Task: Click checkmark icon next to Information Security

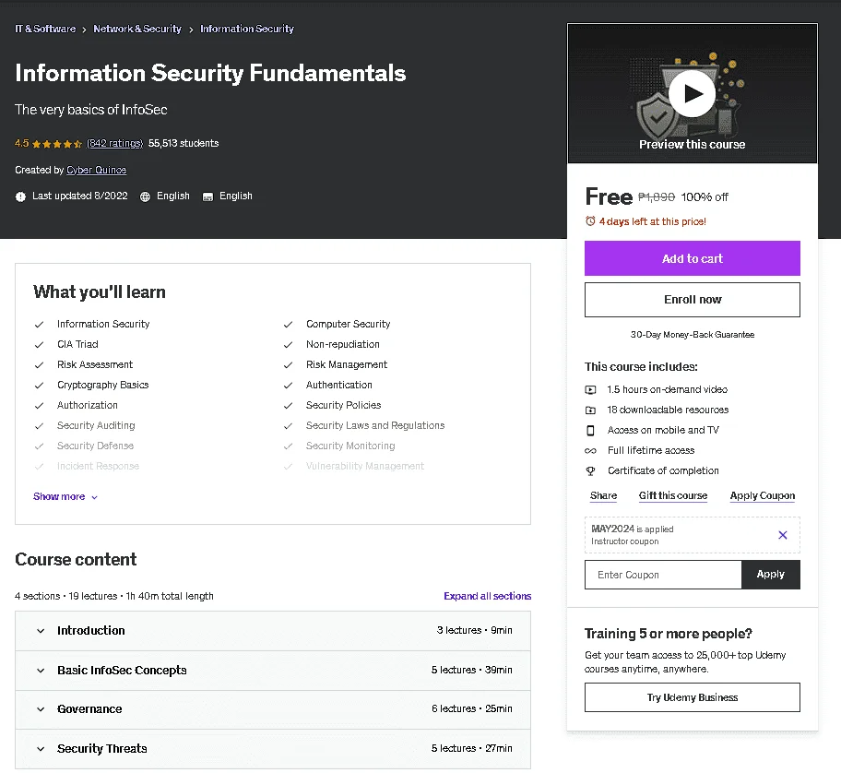Action: click(x=39, y=325)
